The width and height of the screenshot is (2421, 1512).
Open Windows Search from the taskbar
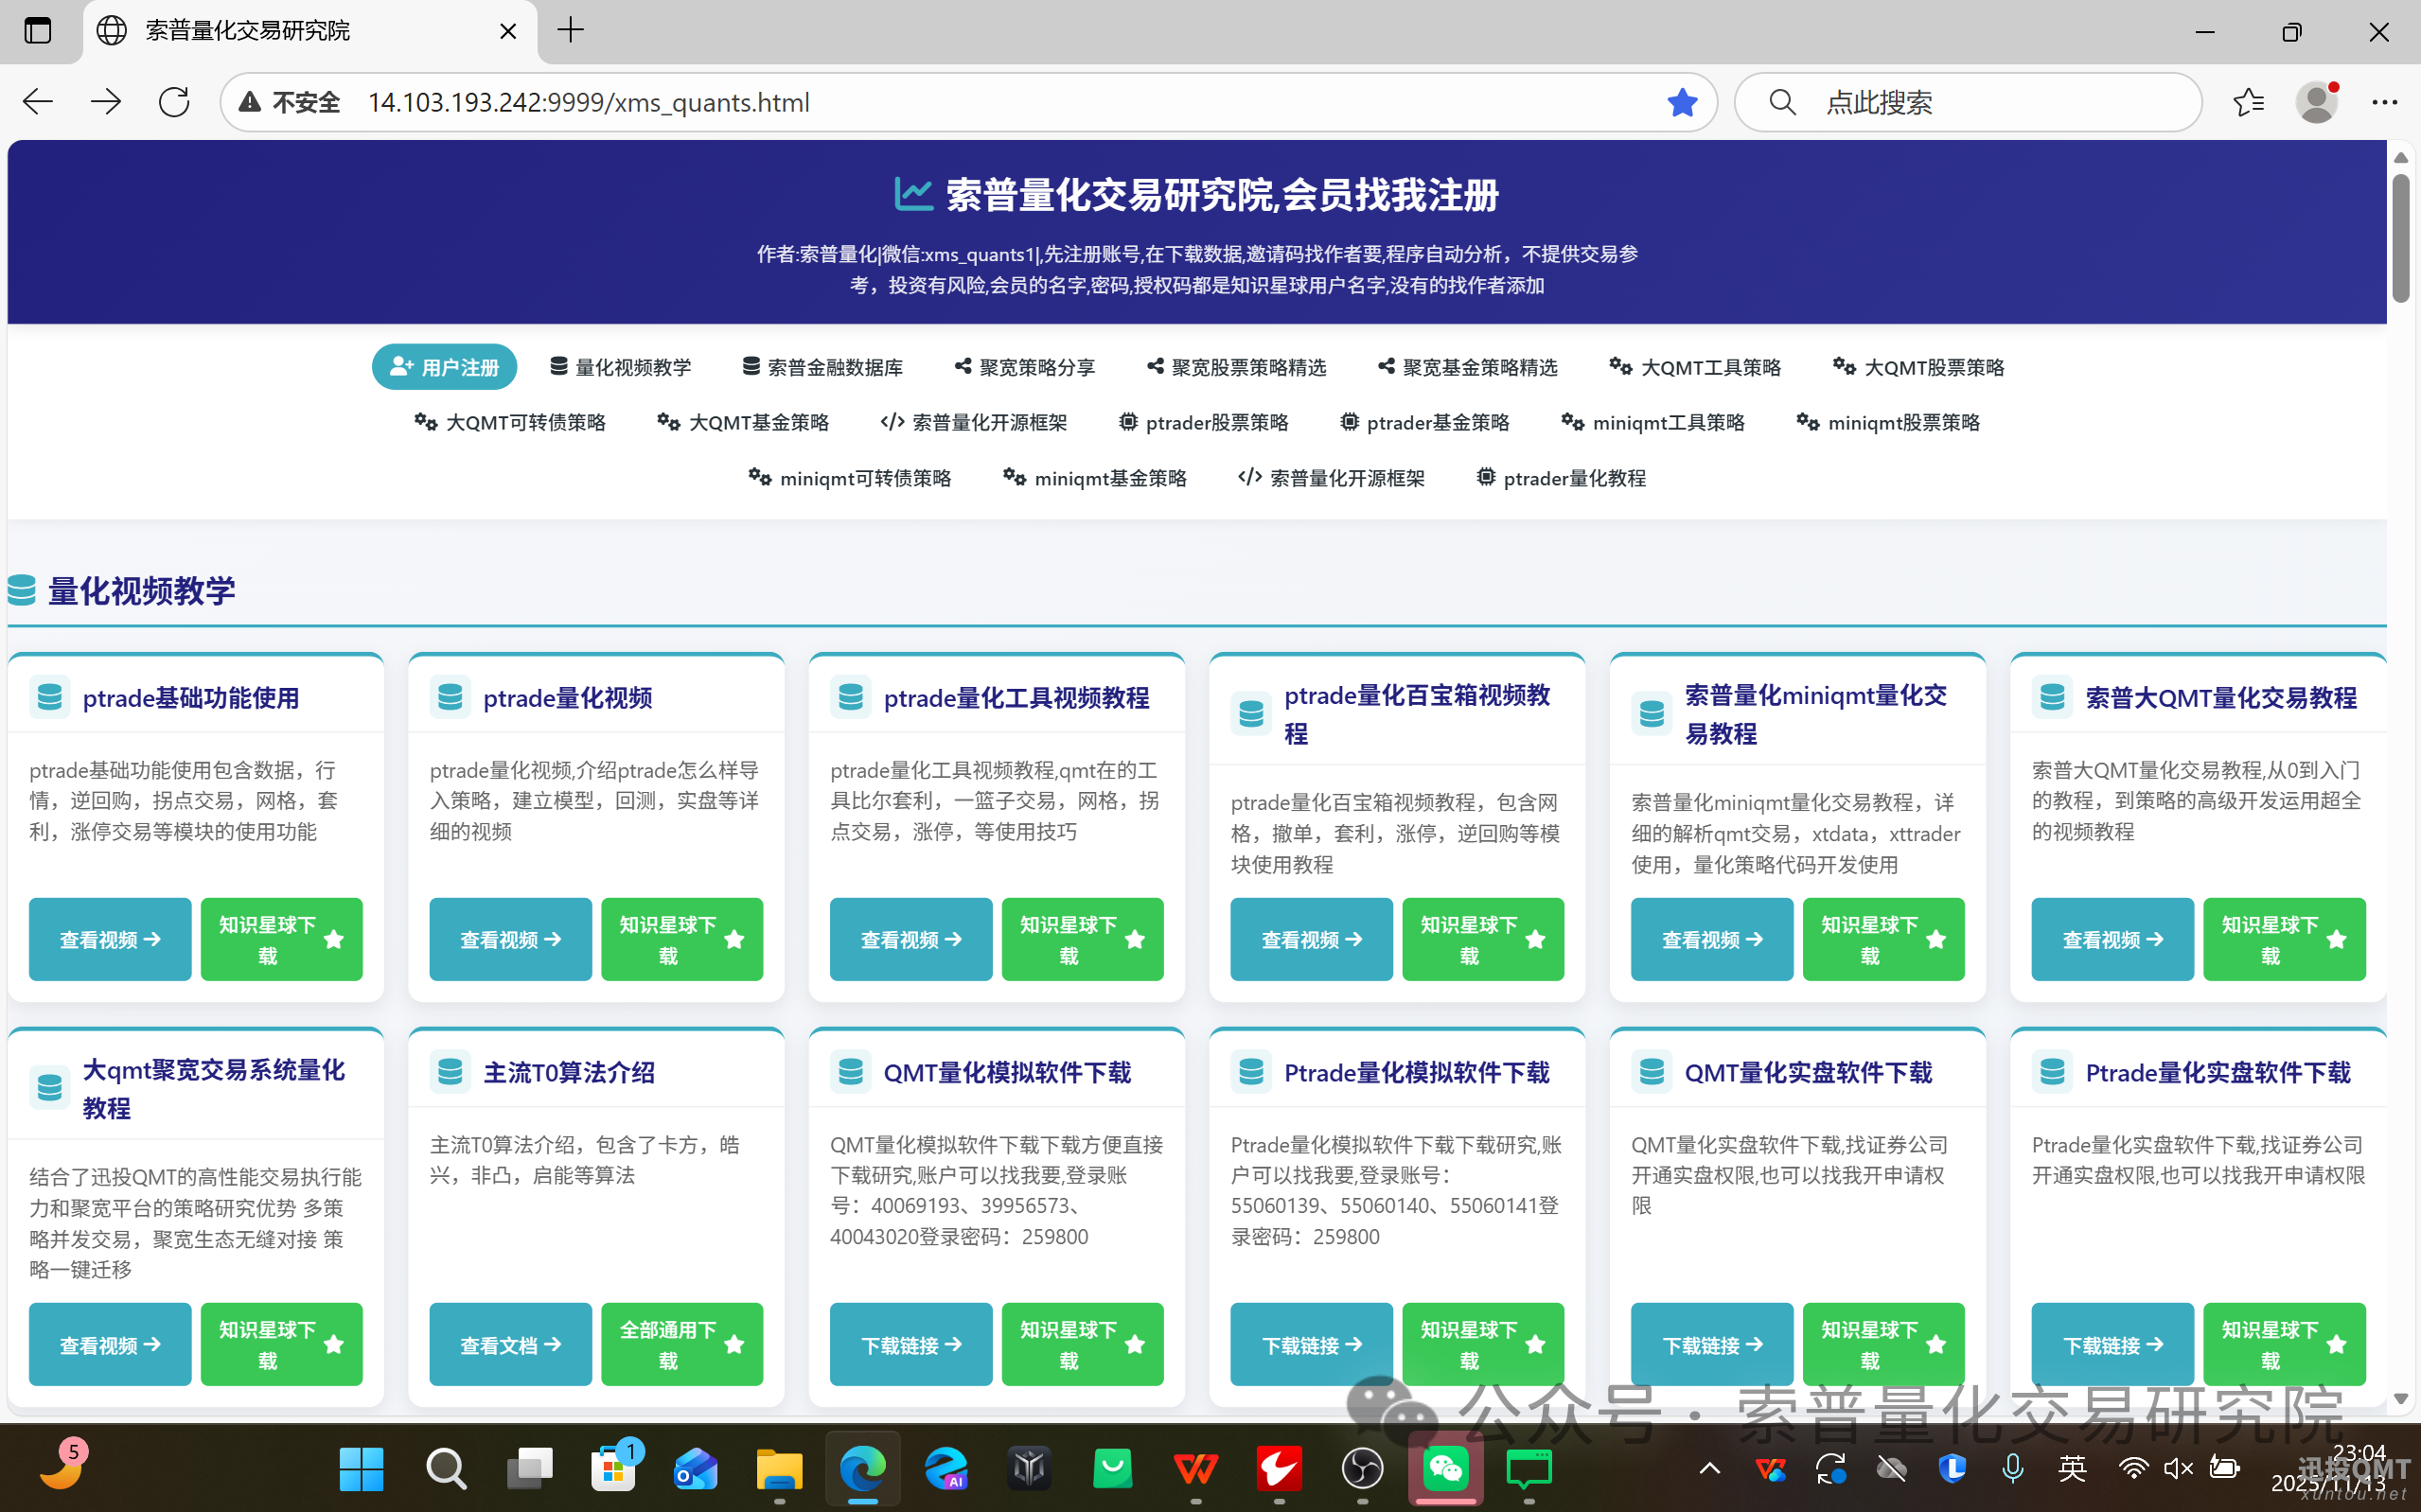(x=445, y=1469)
